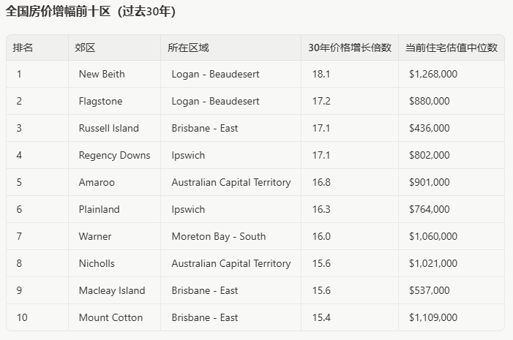Click the 郊区 column header
This screenshot has height=340, width=513.
(x=85, y=48)
